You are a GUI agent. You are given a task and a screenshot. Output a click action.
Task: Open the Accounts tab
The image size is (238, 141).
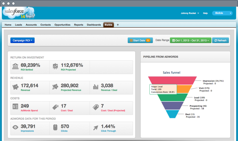[31, 25]
